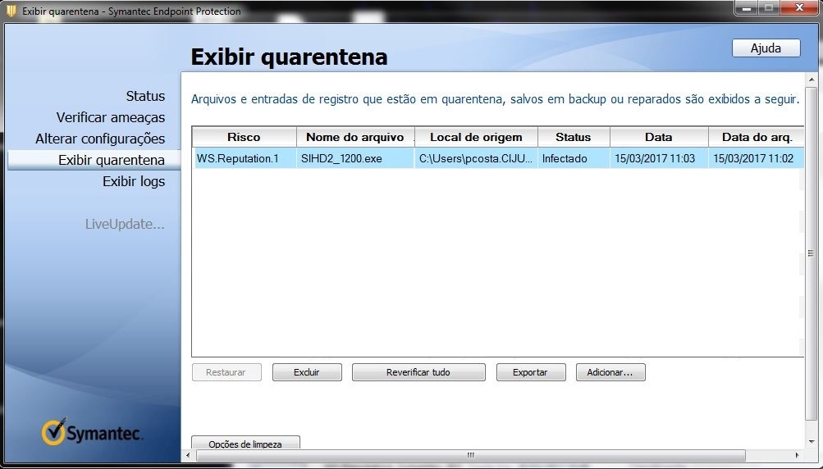Click vertical scrollbar down arrow

[811, 442]
